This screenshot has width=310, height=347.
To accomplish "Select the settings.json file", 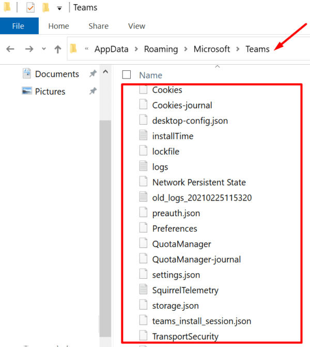I will tap(176, 275).
